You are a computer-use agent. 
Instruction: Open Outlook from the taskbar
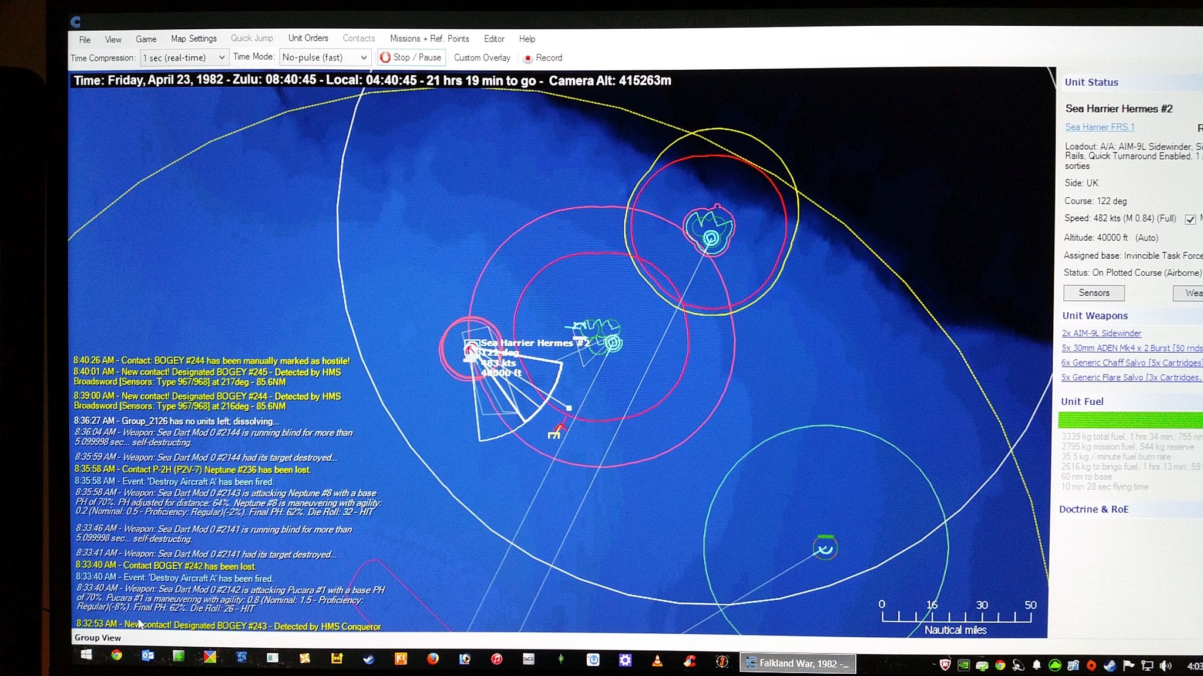147,656
